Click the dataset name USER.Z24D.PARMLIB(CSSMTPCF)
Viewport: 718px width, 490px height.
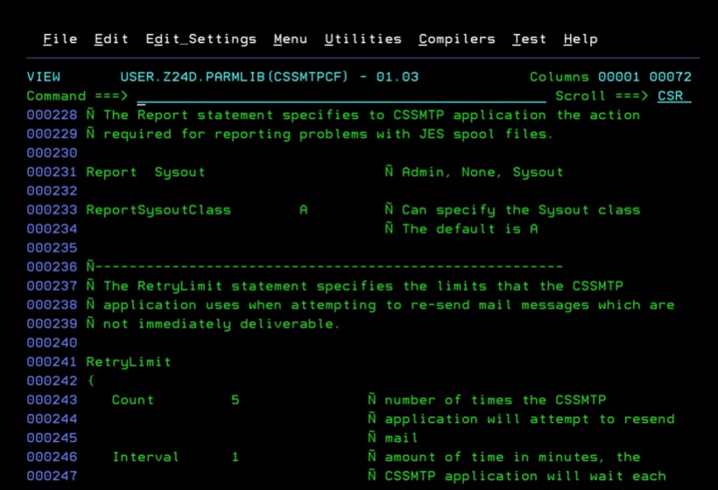point(234,77)
